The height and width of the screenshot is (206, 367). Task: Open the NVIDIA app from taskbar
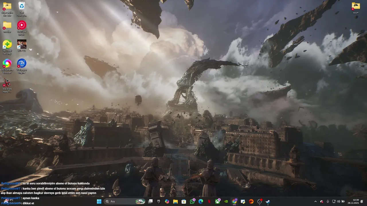tap(226, 201)
